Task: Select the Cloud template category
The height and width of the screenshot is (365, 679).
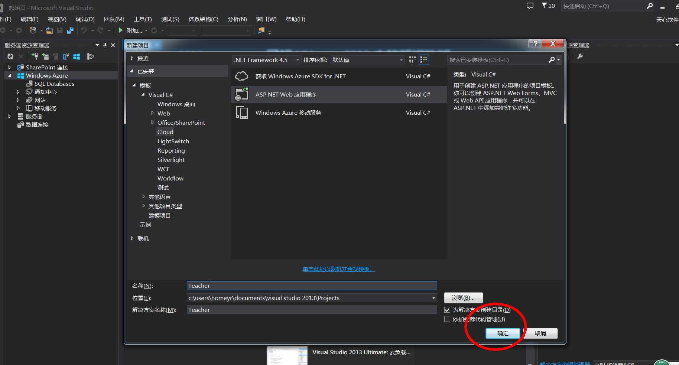Action: [x=165, y=132]
